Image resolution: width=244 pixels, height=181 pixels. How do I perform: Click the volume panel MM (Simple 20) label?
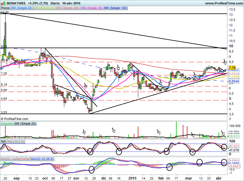click(25, 124)
